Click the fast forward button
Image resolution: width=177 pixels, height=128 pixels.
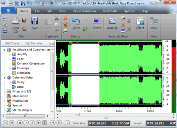pyautogui.click(x=53, y=123)
